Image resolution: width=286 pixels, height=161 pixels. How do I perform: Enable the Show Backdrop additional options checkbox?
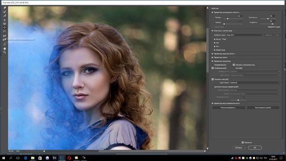[213, 87]
